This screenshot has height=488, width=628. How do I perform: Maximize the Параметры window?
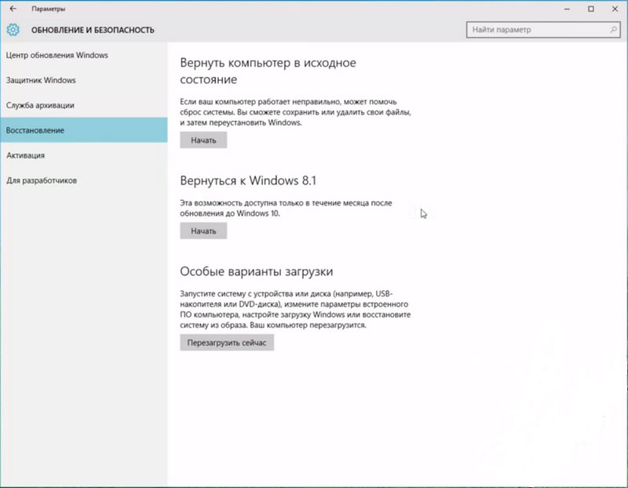pyautogui.click(x=590, y=9)
